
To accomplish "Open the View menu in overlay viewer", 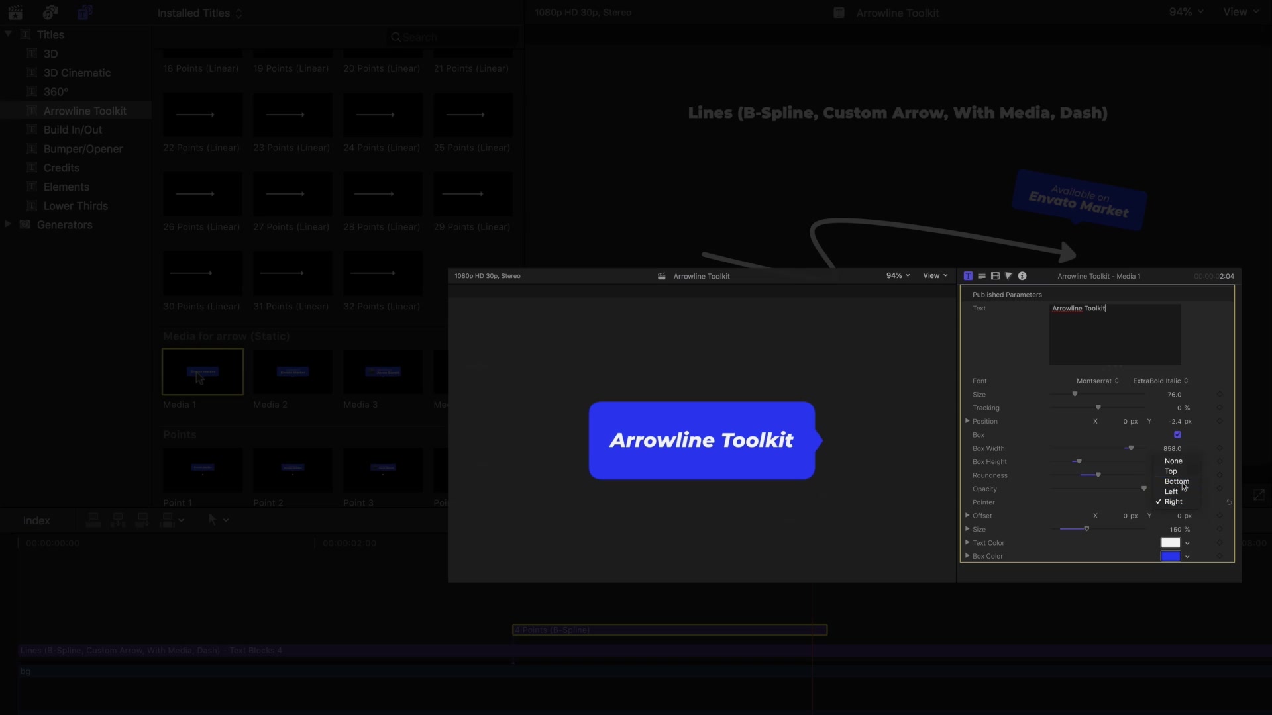I will pos(935,276).
